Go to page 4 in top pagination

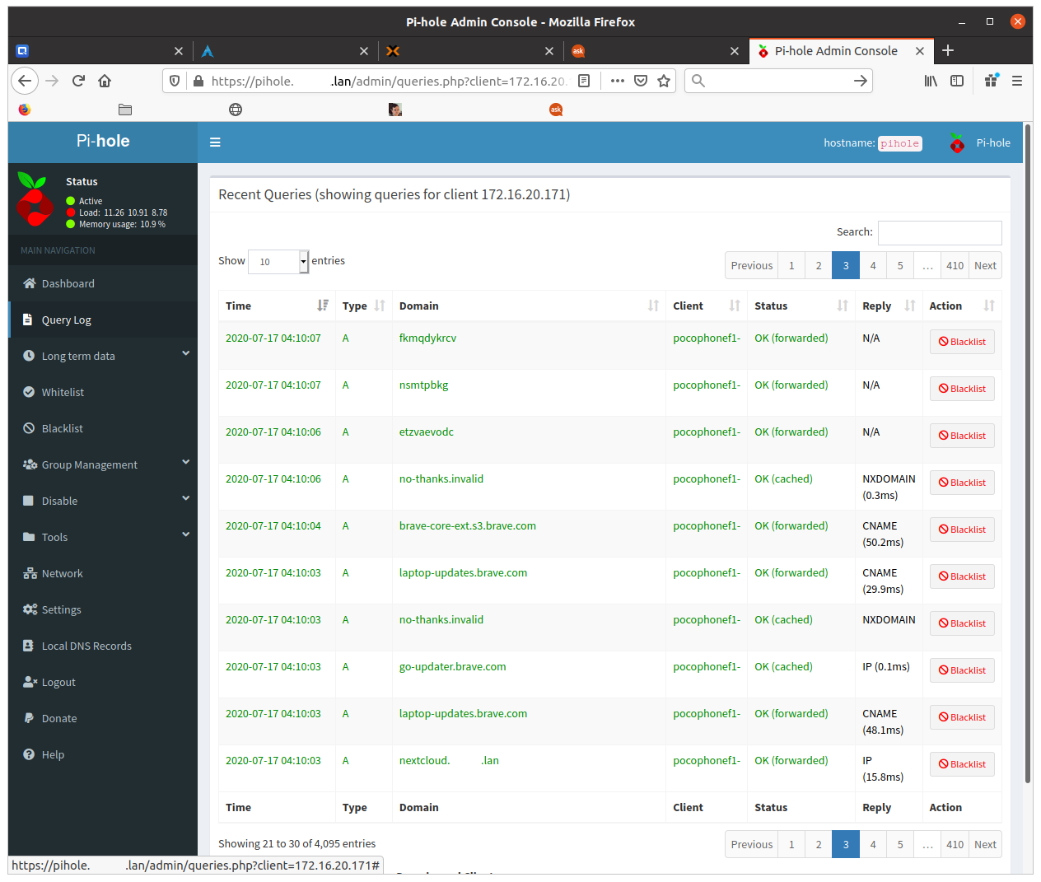[x=873, y=265]
